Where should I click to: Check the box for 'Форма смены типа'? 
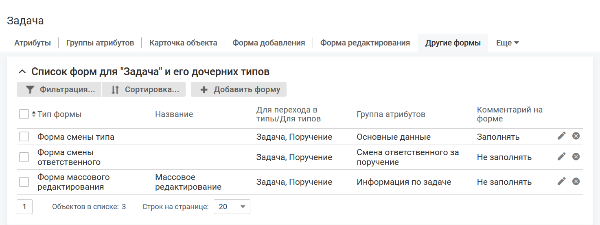(x=24, y=137)
